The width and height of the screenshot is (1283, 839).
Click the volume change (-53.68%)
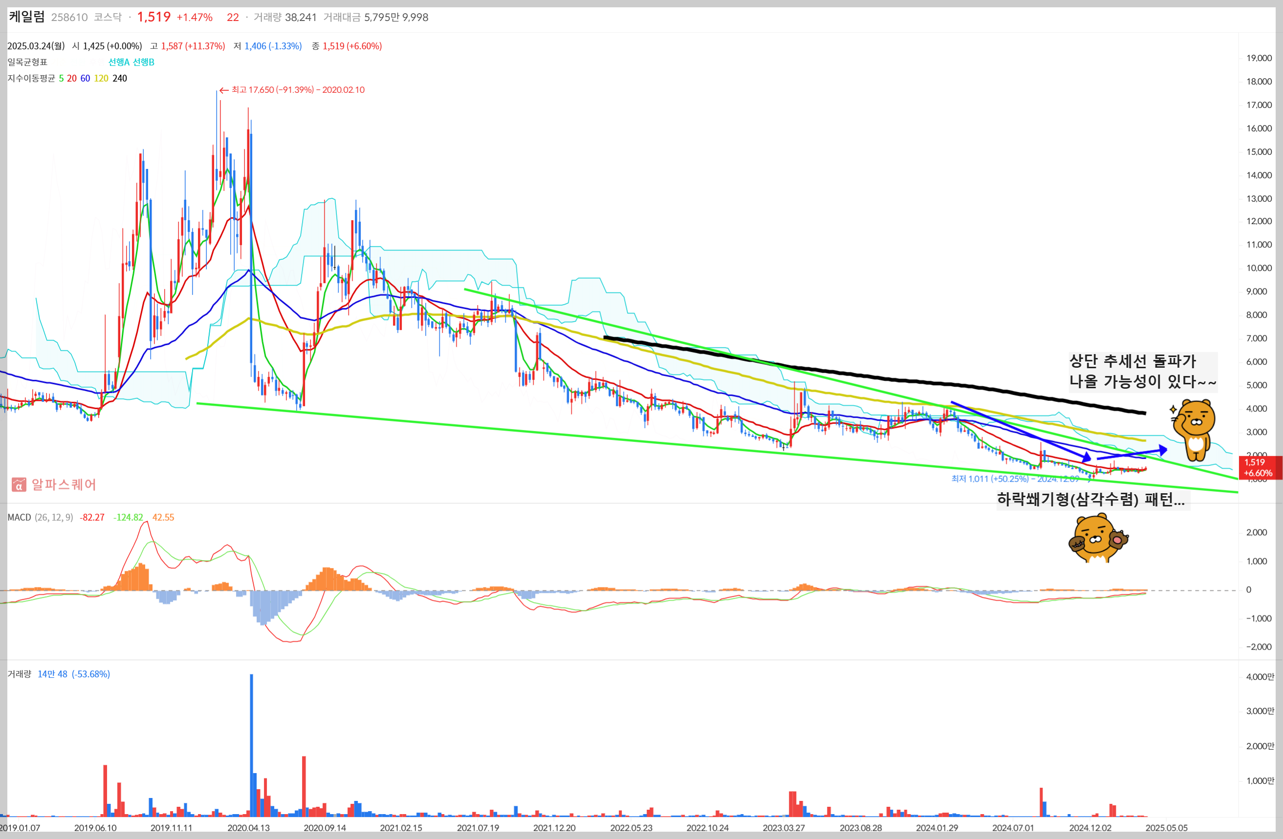coord(90,673)
